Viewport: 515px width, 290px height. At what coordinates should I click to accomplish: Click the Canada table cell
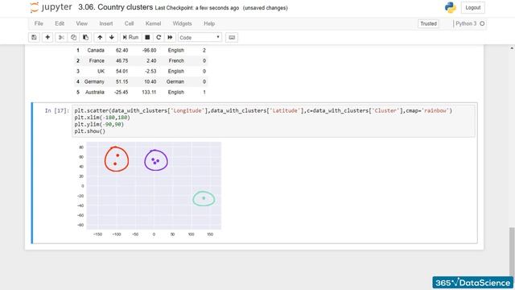tap(96, 50)
